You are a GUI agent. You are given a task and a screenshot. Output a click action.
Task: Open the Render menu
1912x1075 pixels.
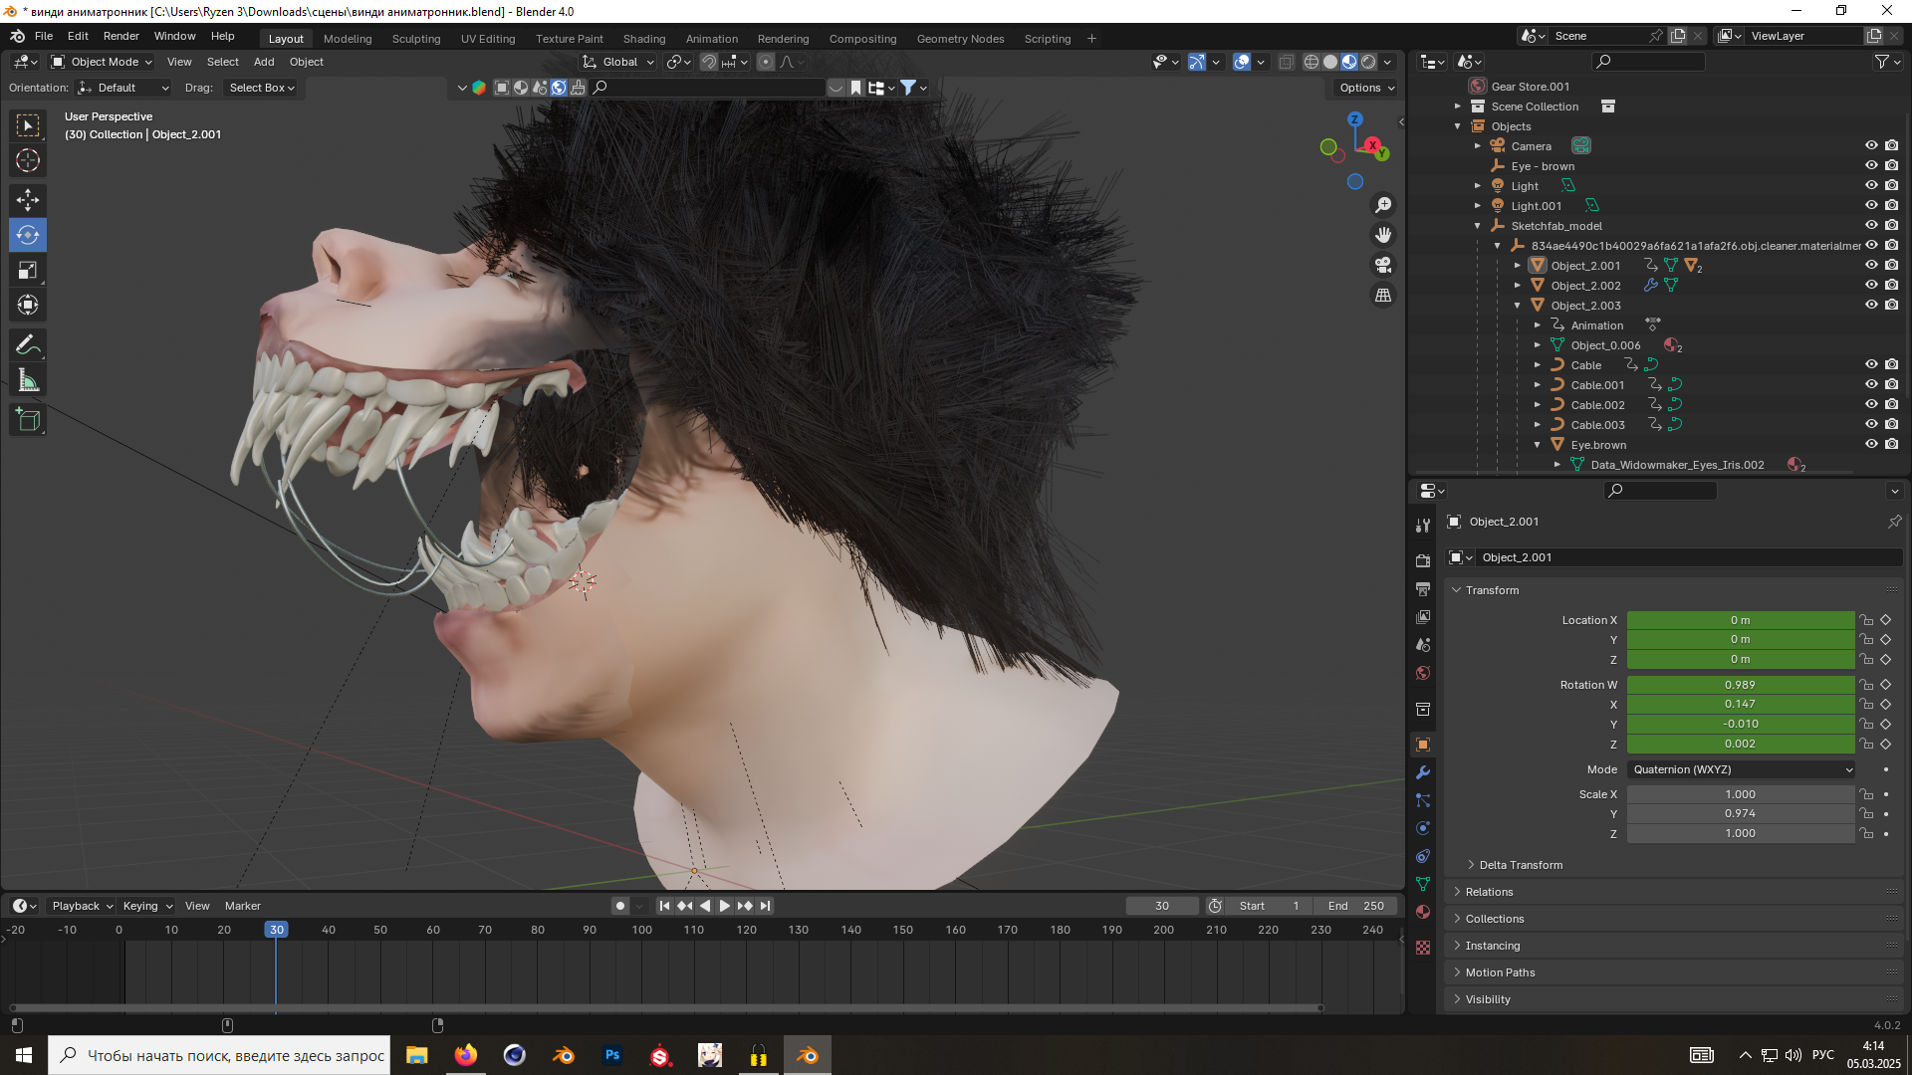point(121,36)
